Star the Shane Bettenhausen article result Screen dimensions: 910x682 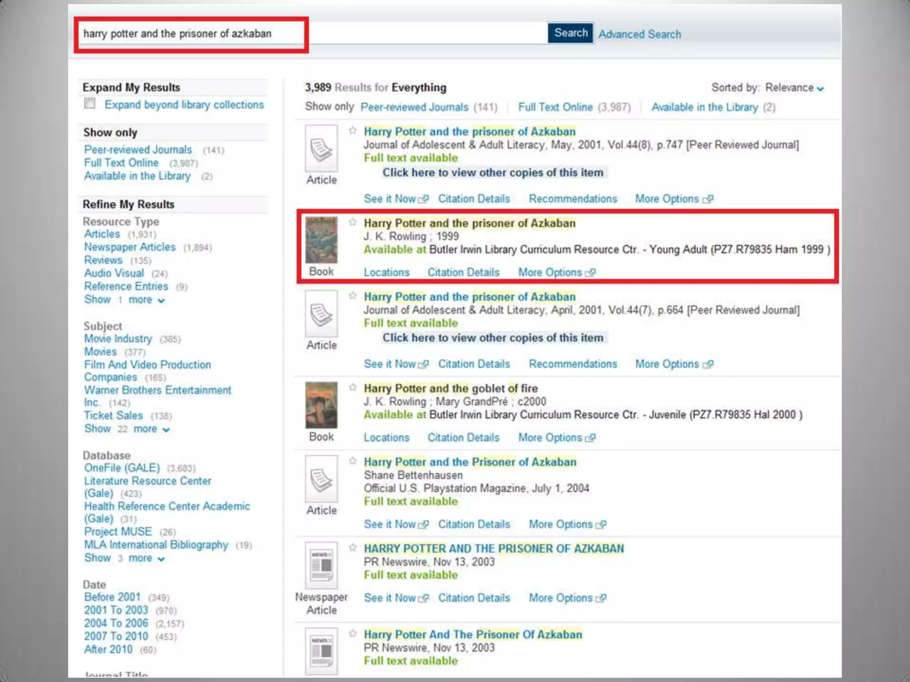[352, 461]
